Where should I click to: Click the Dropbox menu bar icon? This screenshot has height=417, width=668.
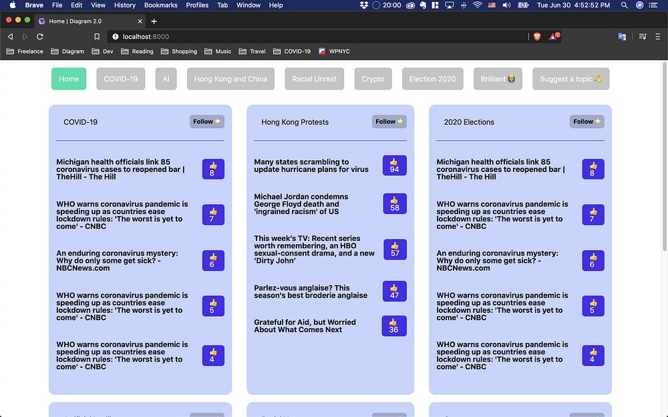pyautogui.click(x=364, y=5)
